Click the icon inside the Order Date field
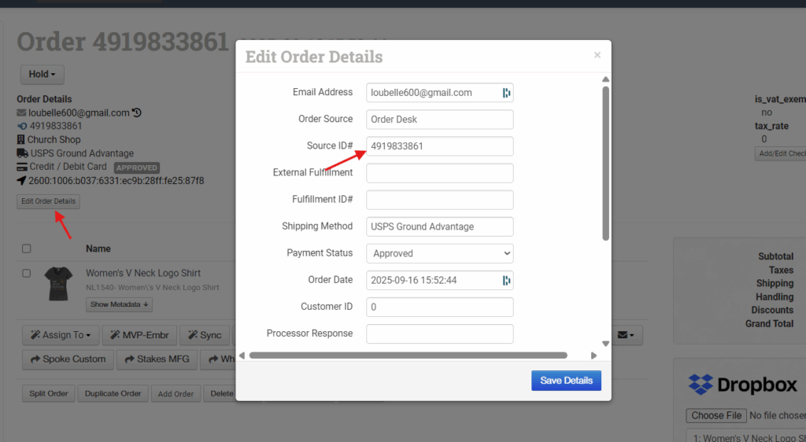Image resolution: width=806 pixels, height=442 pixels. (x=506, y=280)
